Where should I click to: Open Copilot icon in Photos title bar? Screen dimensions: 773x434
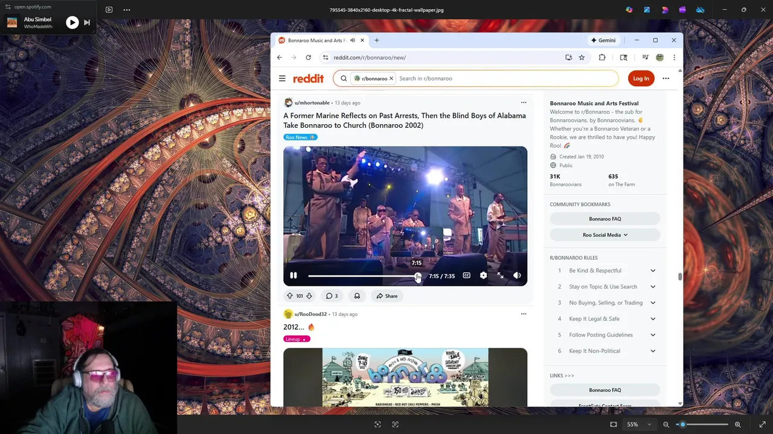point(629,10)
